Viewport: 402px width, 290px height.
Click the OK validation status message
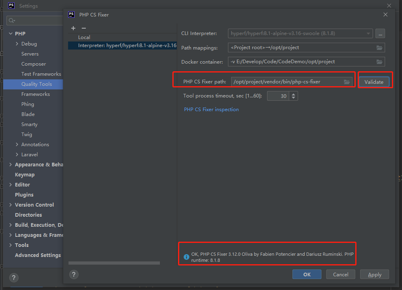pos(272,257)
